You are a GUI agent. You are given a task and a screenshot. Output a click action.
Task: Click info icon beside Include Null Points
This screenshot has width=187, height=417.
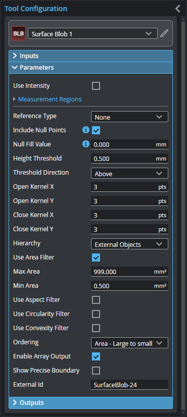pyautogui.click(x=86, y=130)
